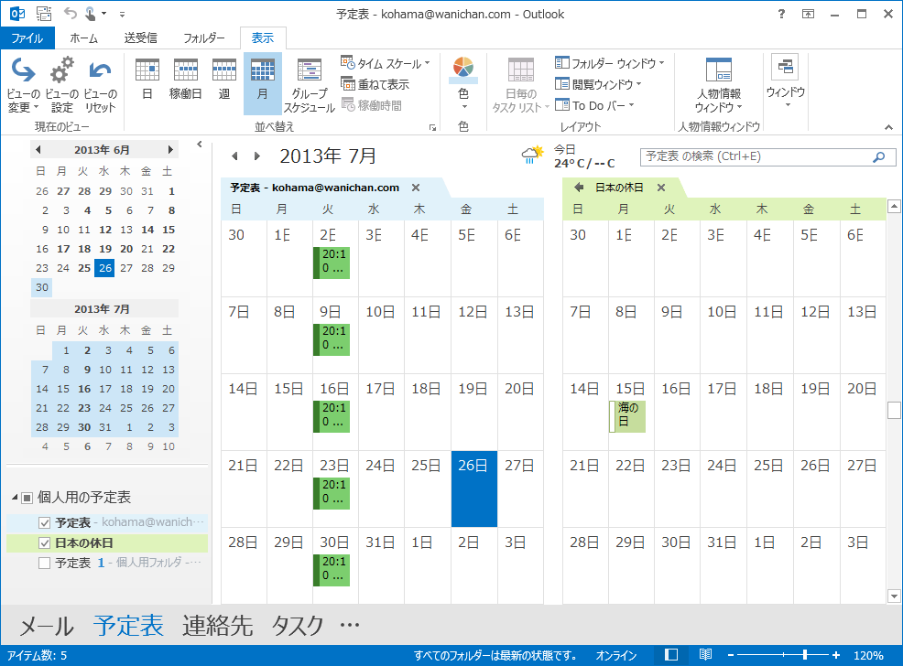Go to 連絡先 navigation

[218, 626]
